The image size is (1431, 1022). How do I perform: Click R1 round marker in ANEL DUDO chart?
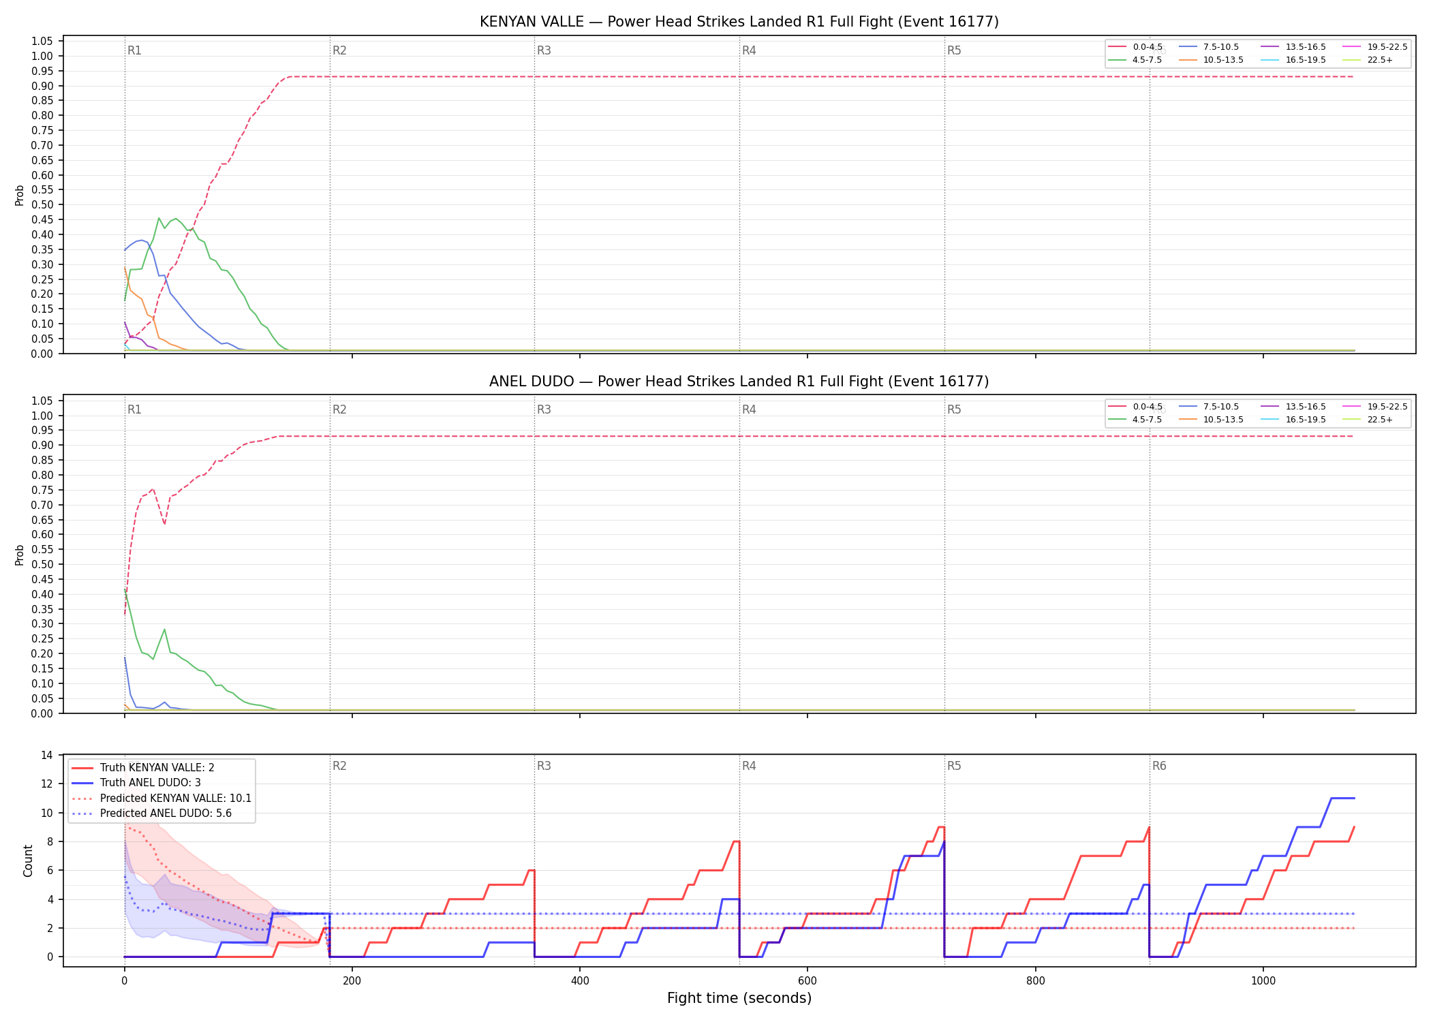point(134,409)
